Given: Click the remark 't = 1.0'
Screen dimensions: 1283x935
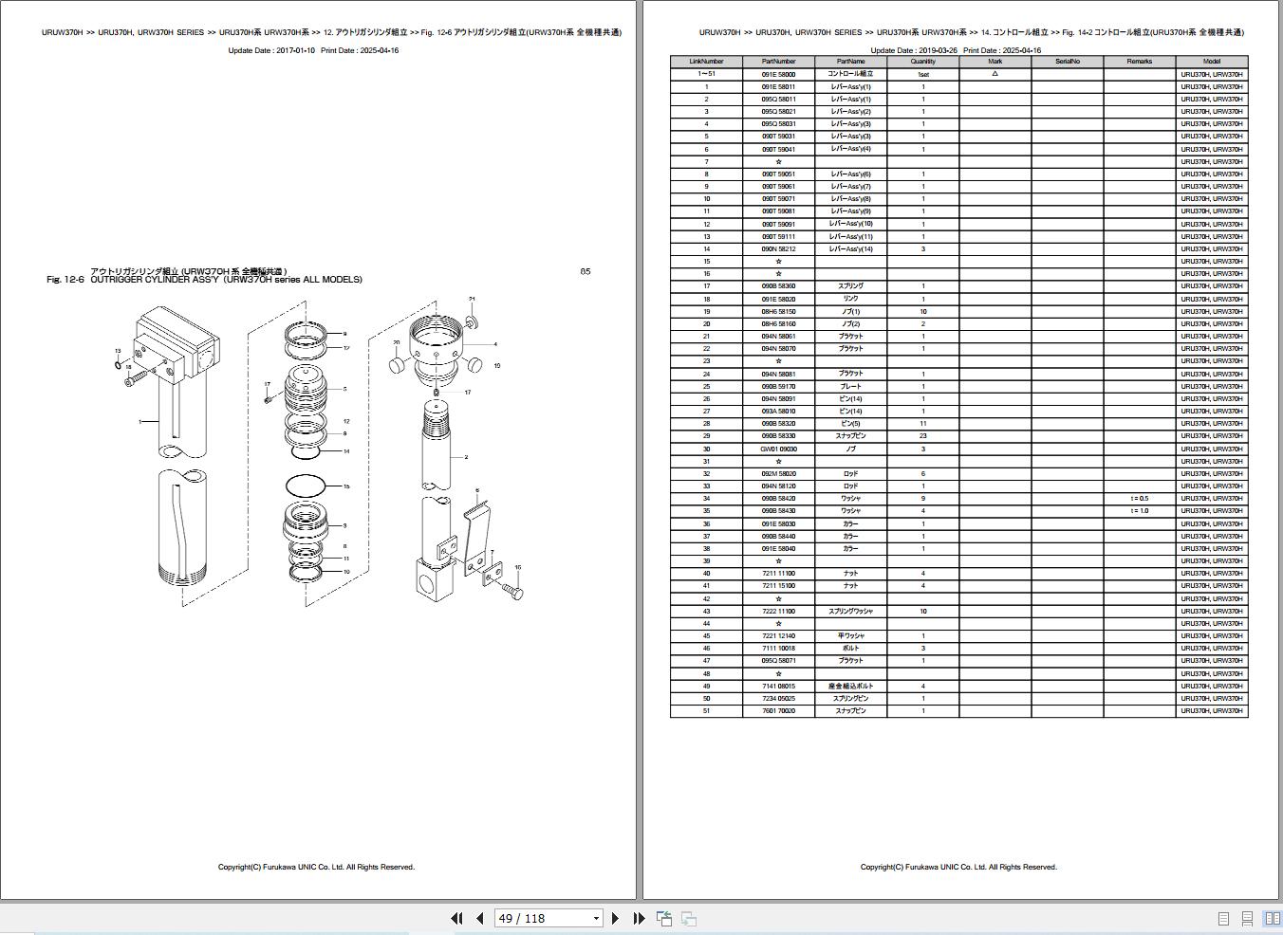Looking at the screenshot, I should click(x=1139, y=511).
